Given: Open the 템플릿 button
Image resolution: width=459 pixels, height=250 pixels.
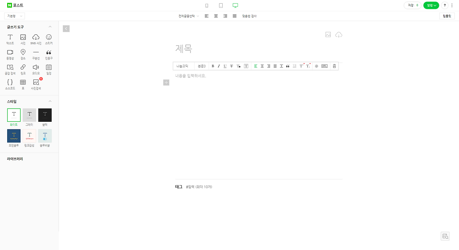Looking at the screenshot, I should (x=447, y=16).
